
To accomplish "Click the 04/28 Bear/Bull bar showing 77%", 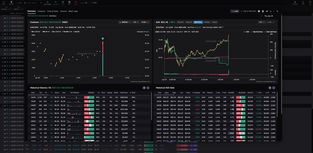I will click(241, 105).
